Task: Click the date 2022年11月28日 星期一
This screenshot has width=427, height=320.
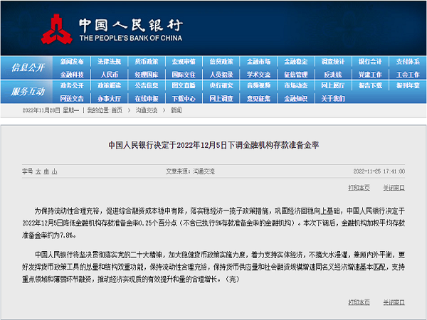Action: 51,110
